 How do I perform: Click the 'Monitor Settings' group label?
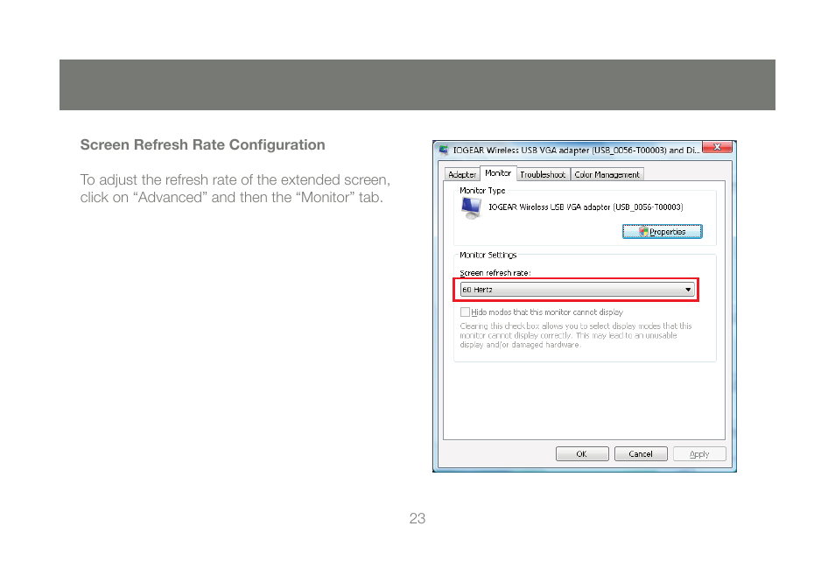[x=488, y=255]
